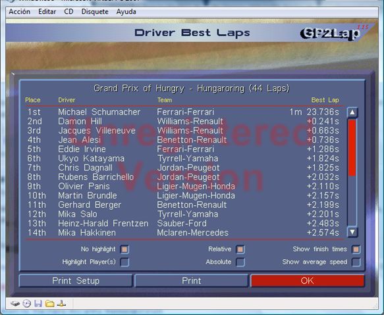Select the Chris Dagnall row
This screenshot has width=384, height=315.
tap(183, 168)
